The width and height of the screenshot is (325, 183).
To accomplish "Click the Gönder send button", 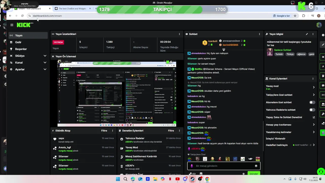I will pos(254,174).
